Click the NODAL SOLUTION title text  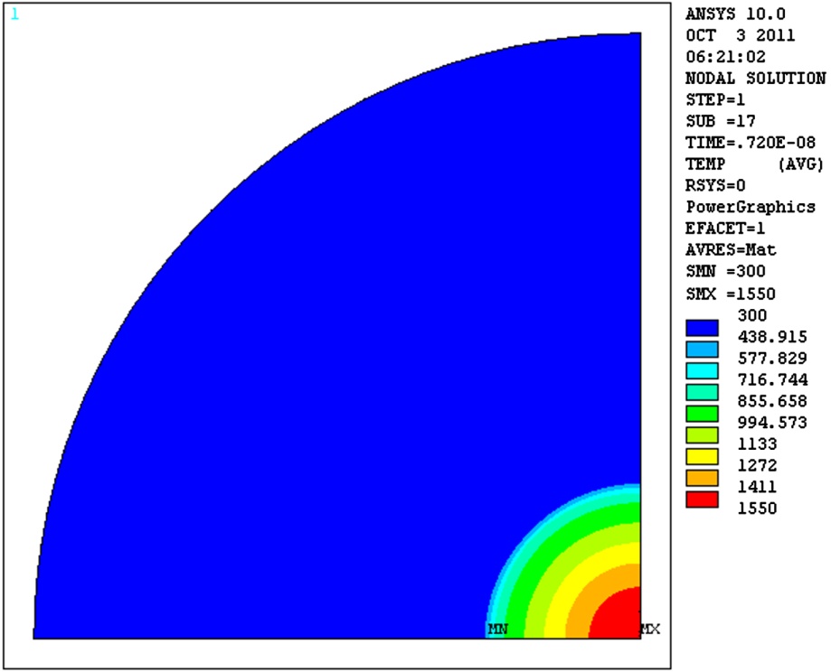pos(755,79)
